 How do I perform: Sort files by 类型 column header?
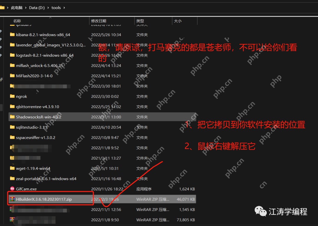pos(140,21)
